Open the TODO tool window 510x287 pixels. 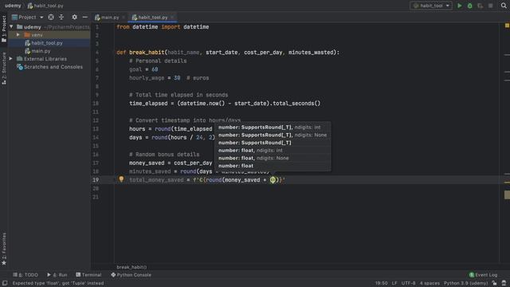tap(25, 274)
